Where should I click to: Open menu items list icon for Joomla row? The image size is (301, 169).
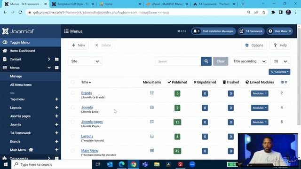click(152, 108)
